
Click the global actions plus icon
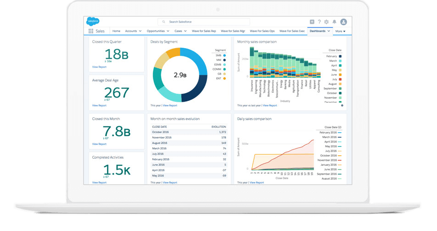coord(312,22)
